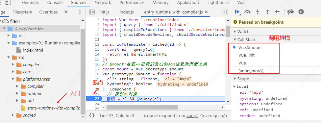Viewport: 321px width, 123px height.
Task: Switch to Filesystem navigator tab
Action: click(x=22, y=12)
